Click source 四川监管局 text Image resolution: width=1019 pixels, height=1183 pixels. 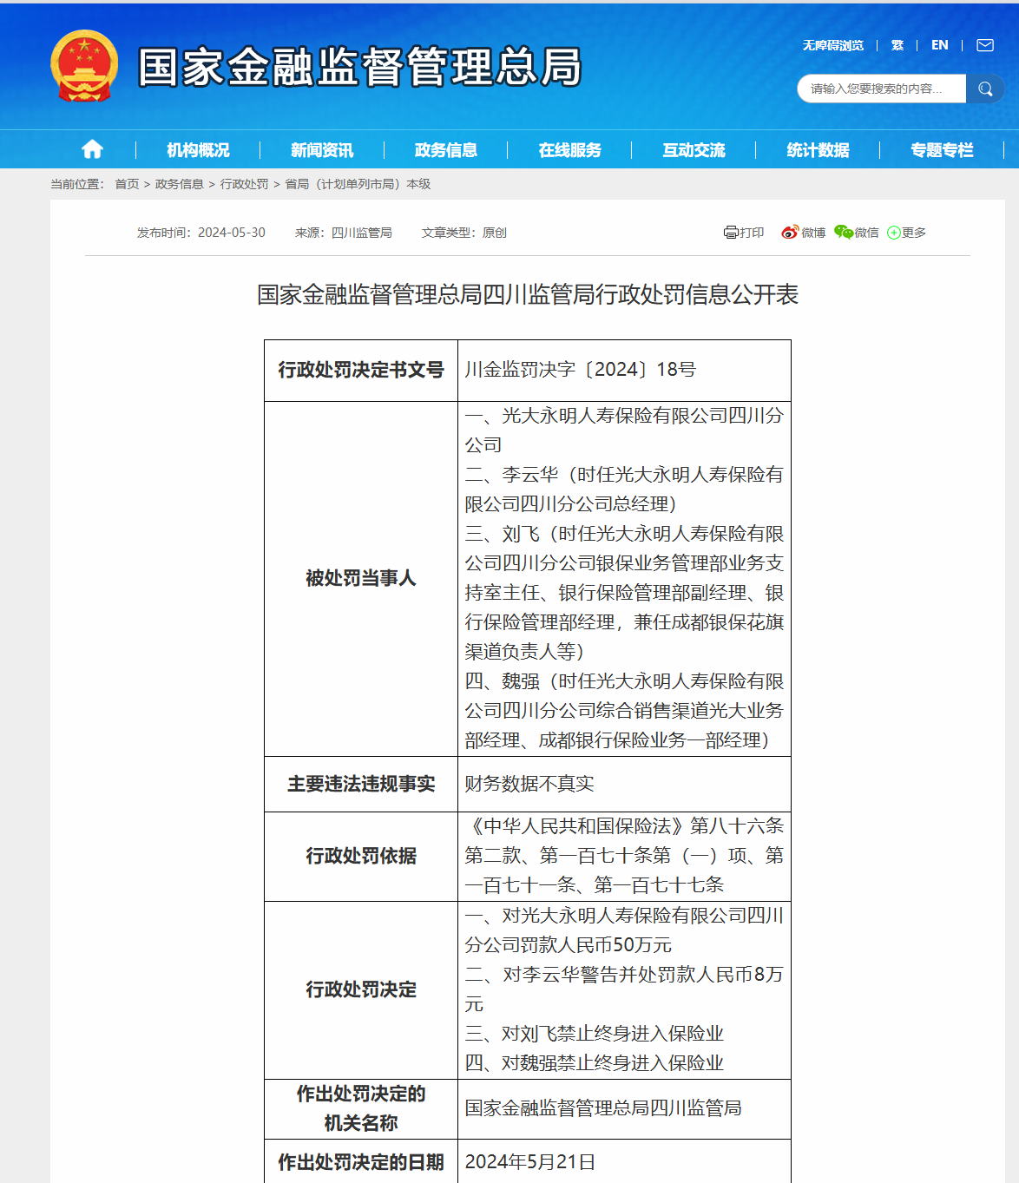click(x=362, y=233)
